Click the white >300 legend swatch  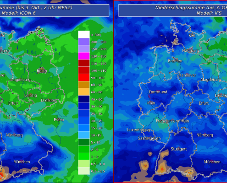84,34
